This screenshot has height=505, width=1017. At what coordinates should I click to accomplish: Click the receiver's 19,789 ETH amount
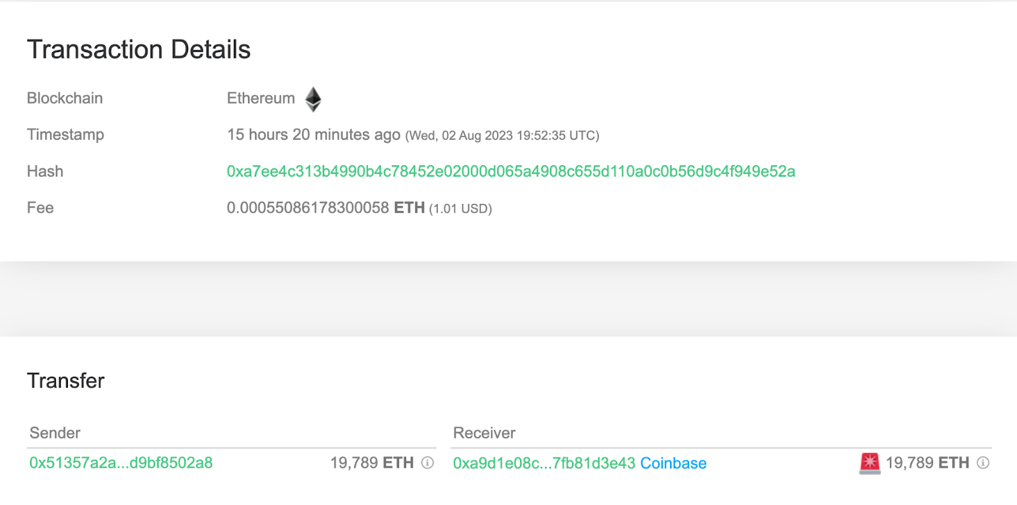click(927, 463)
